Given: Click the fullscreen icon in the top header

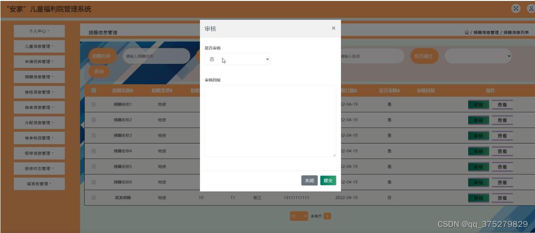Looking at the screenshot, I should coord(515,8).
